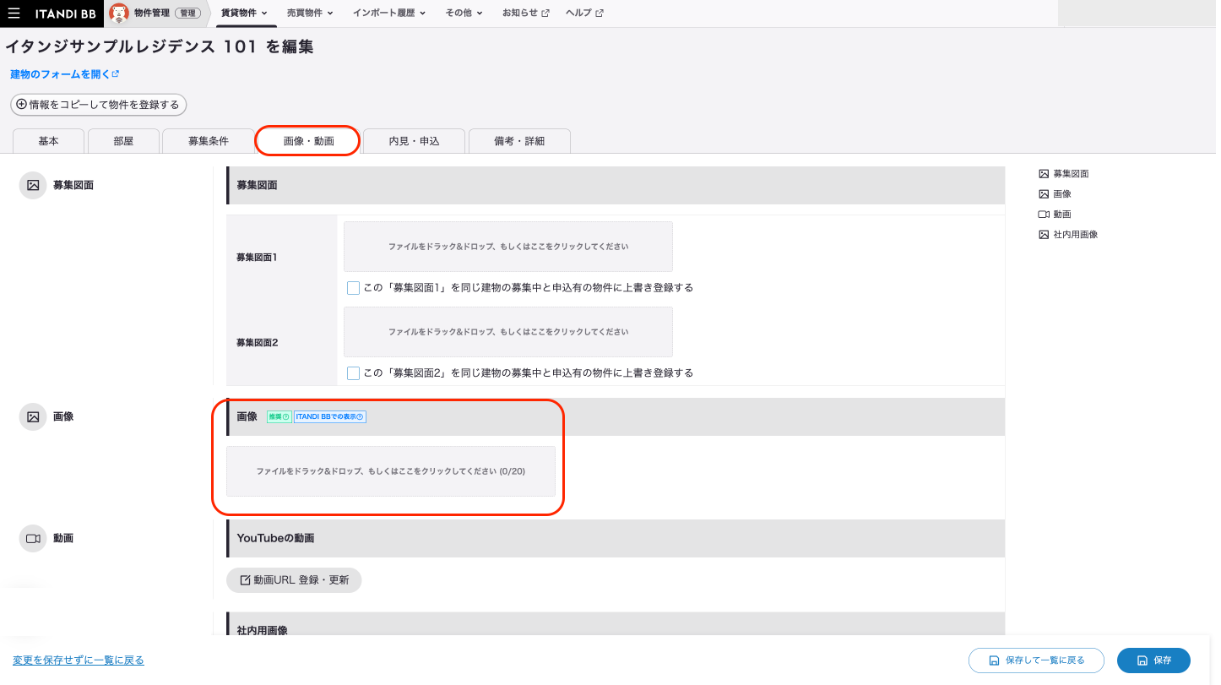This screenshot has height=685, width=1221.
Task: Click the blue 保存 button
Action: pyautogui.click(x=1153, y=661)
